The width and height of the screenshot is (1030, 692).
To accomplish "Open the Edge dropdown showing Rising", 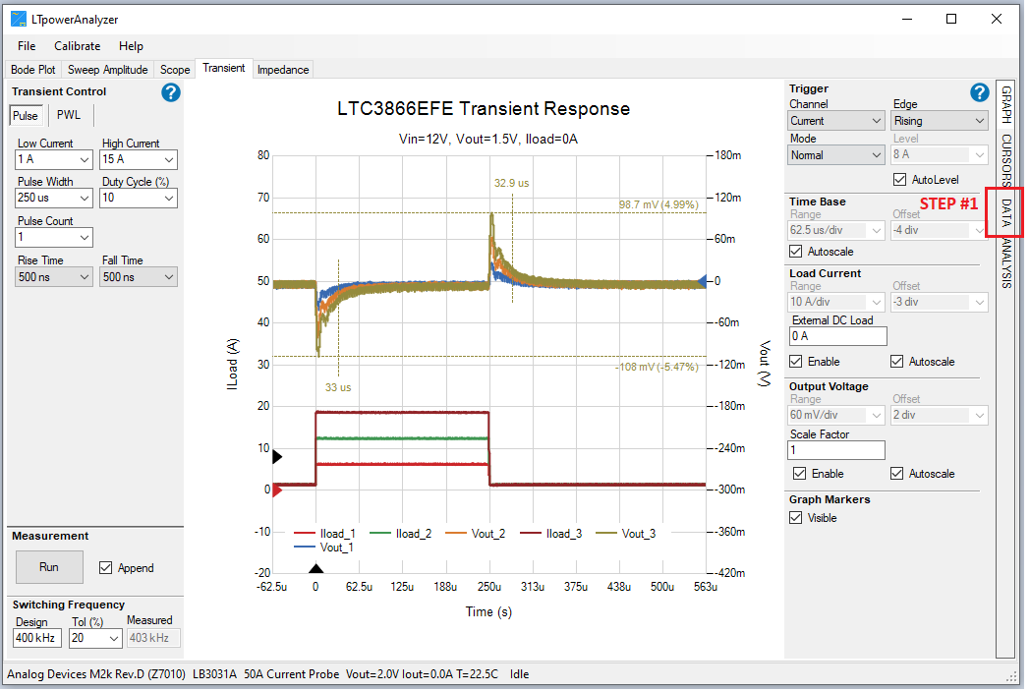I will (x=940, y=119).
